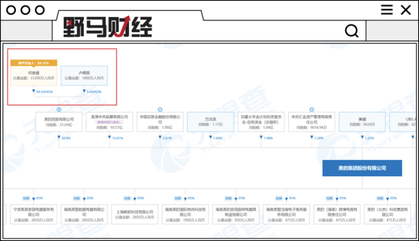Open the 香港中央结算有限公司 node
The width and height of the screenshot is (419, 241).
coord(109,122)
